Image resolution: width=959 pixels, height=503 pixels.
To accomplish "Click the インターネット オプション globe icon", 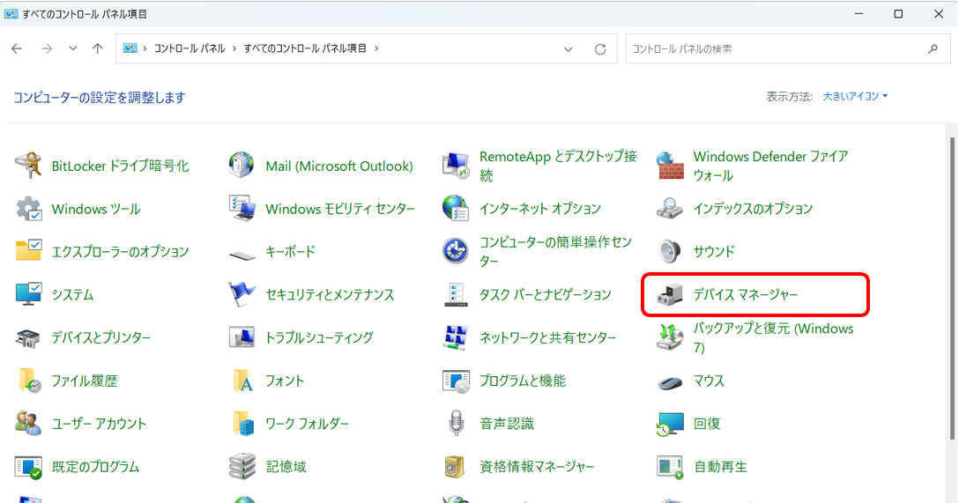I will click(456, 209).
